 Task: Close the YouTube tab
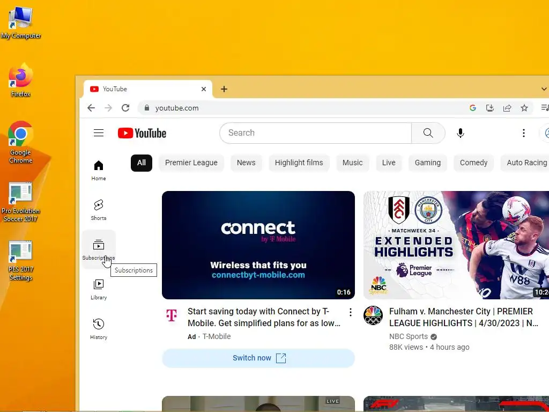coord(204,89)
